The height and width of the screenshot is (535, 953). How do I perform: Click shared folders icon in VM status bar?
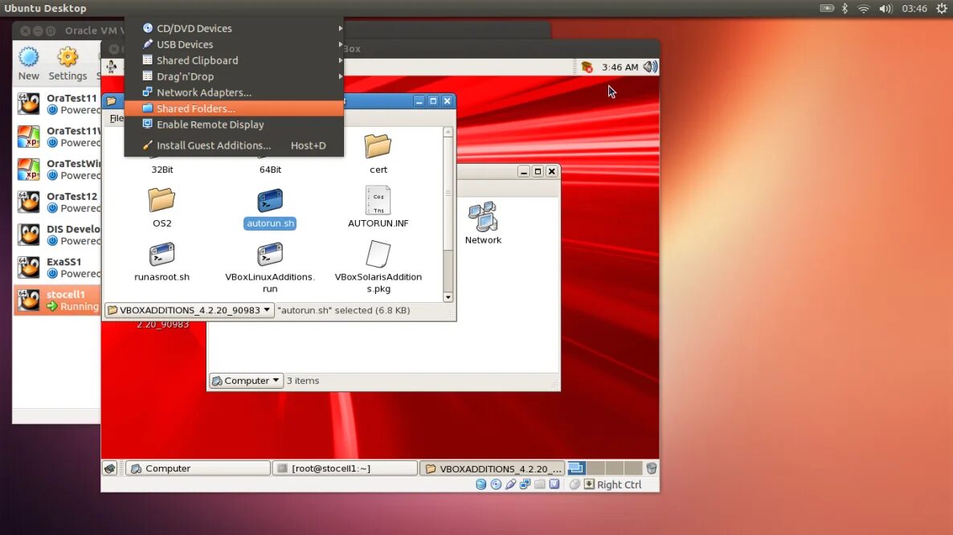tap(540, 484)
